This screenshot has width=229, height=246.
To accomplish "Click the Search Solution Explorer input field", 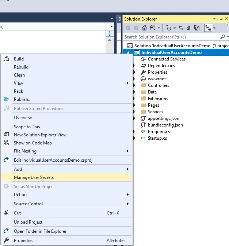I will [172, 37].
